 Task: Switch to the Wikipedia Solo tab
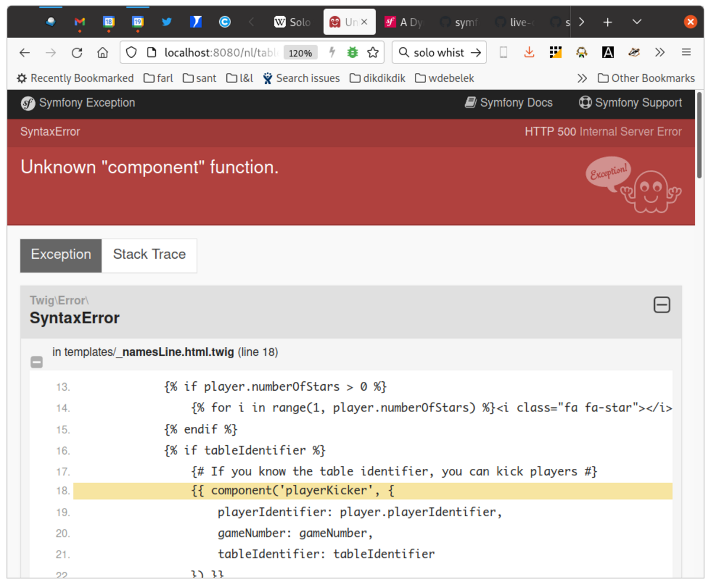click(x=293, y=22)
